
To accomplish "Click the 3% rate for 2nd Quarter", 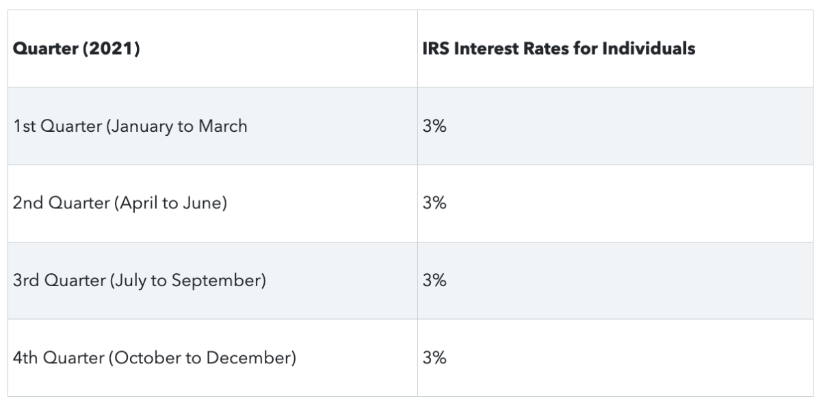I will (434, 204).
